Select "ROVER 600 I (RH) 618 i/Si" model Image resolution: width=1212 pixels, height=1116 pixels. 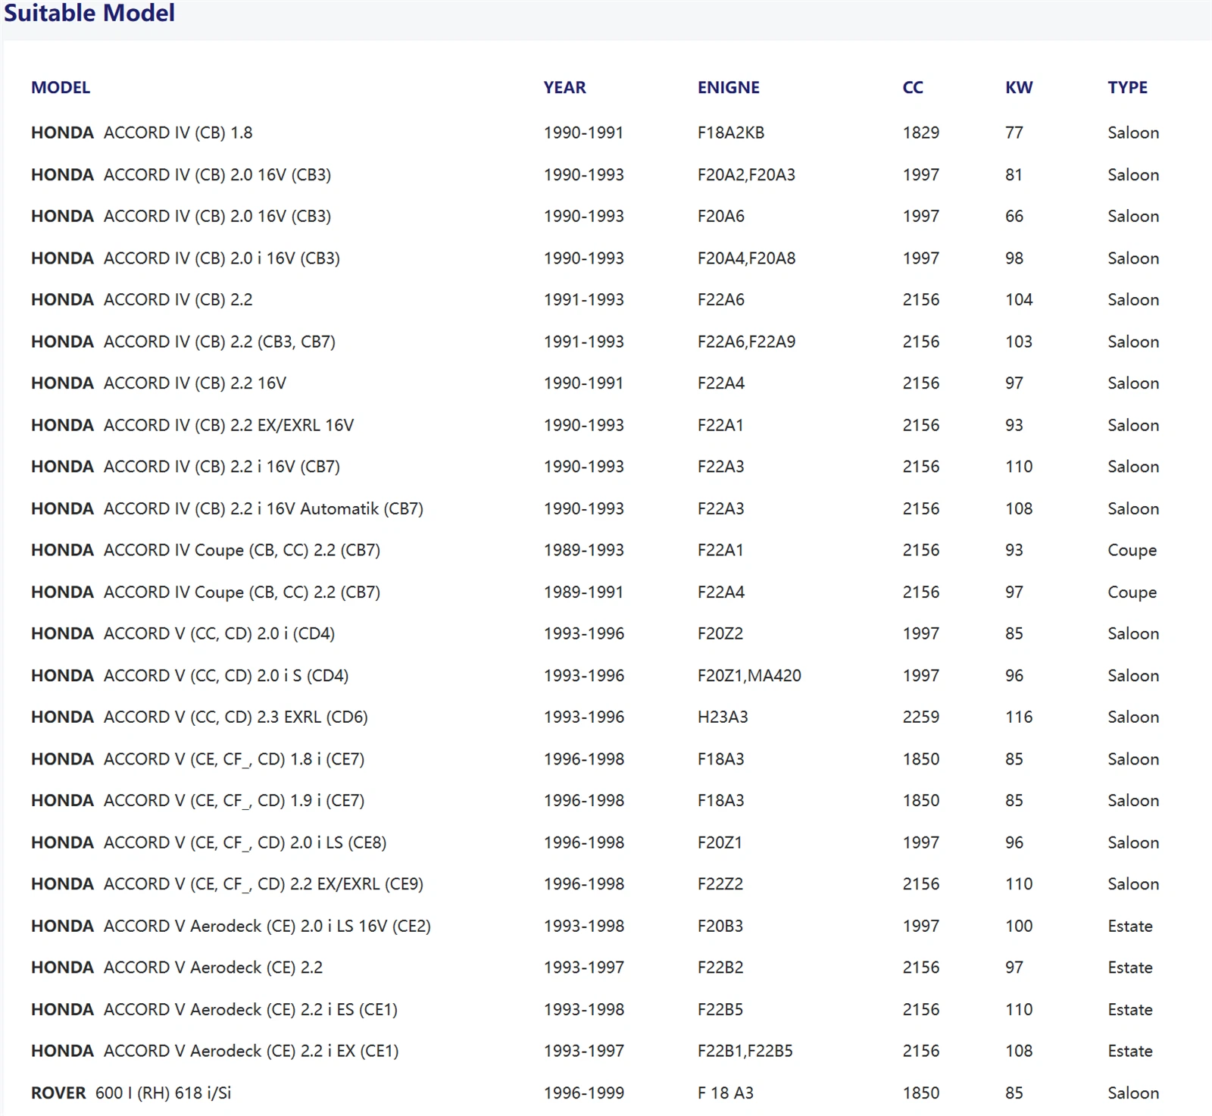[x=131, y=1093]
